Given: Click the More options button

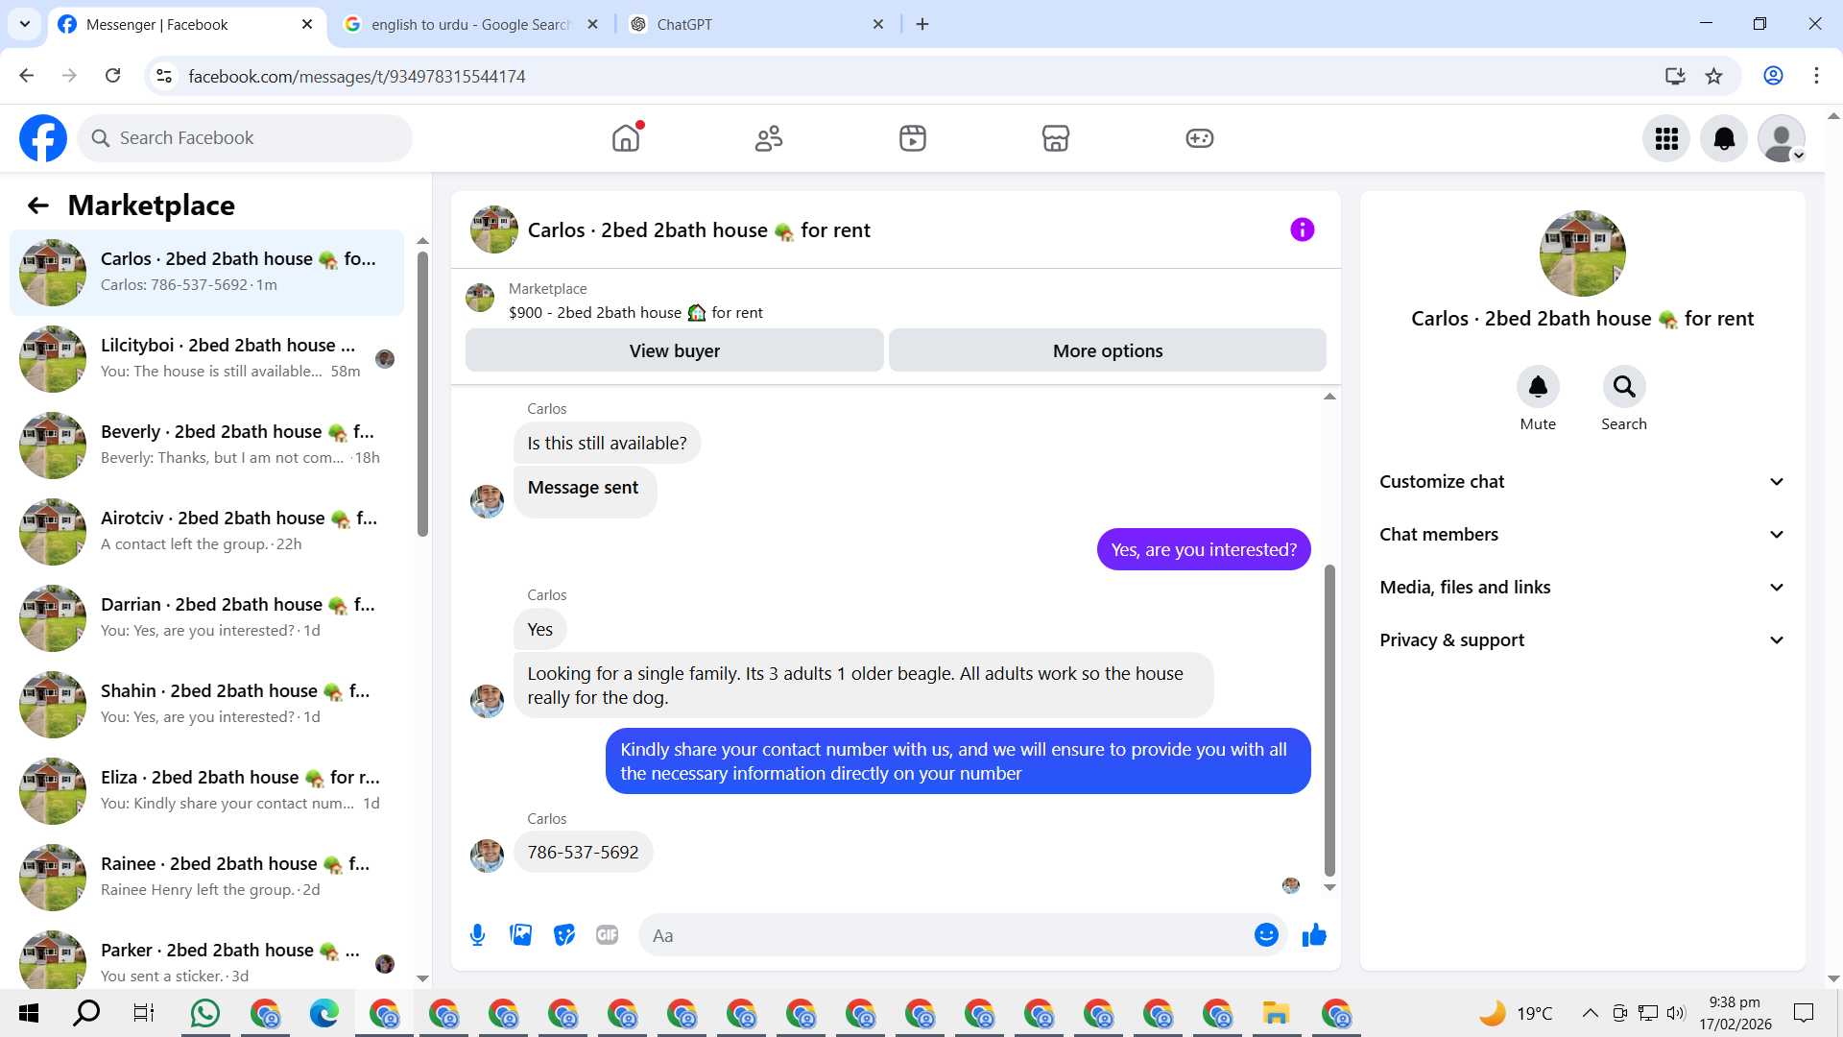Looking at the screenshot, I should click(1107, 350).
